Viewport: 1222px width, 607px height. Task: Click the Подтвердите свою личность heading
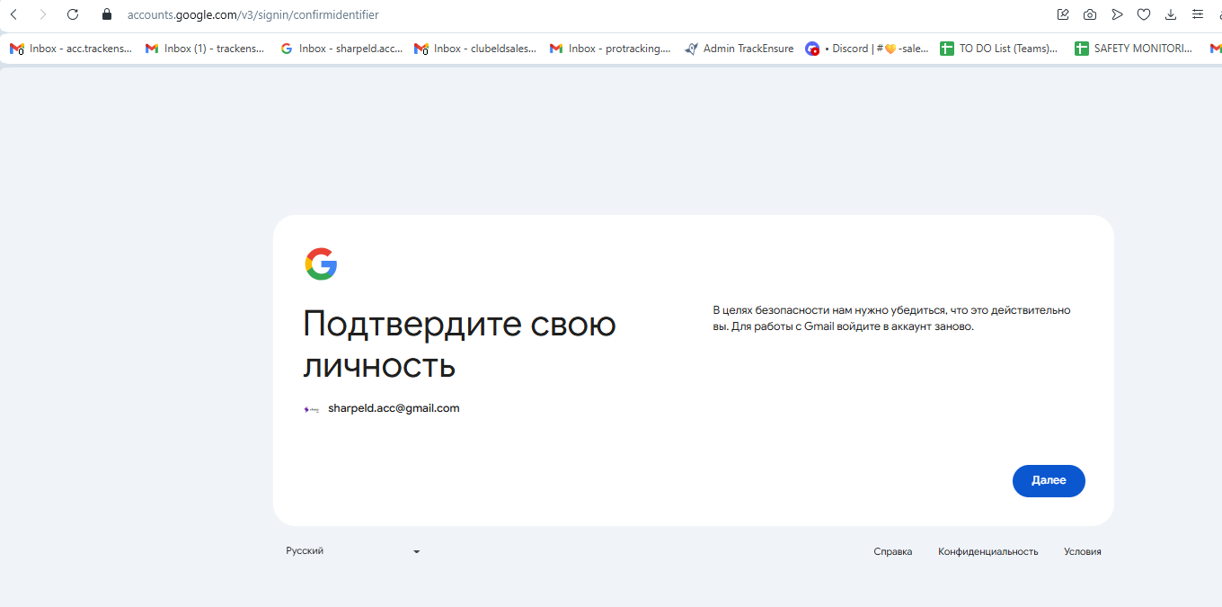point(459,344)
